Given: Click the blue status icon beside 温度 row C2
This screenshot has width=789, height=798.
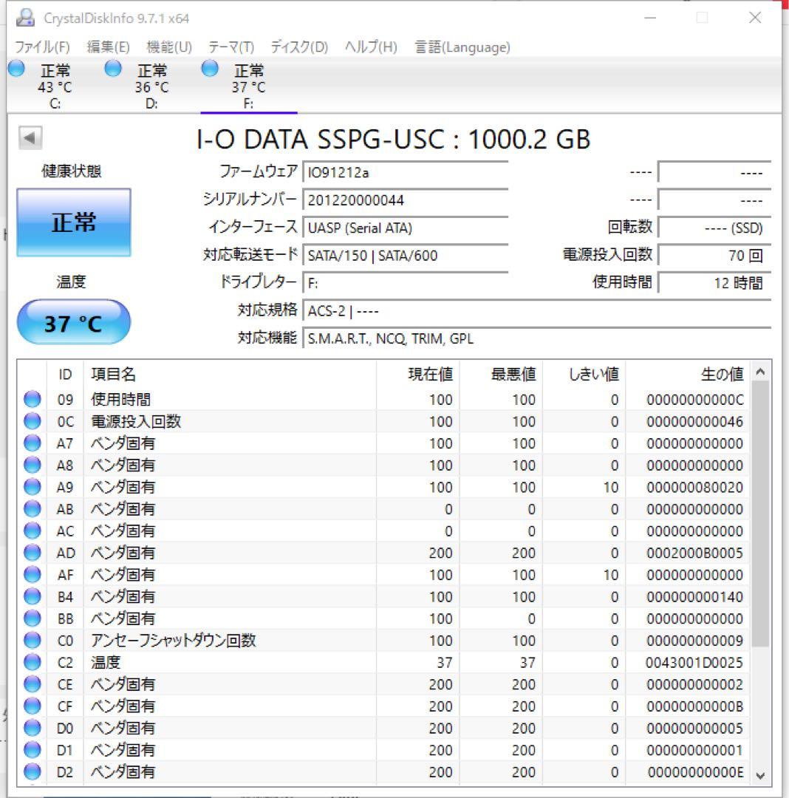Looking at the screenshot, I should tap(31, 662).
